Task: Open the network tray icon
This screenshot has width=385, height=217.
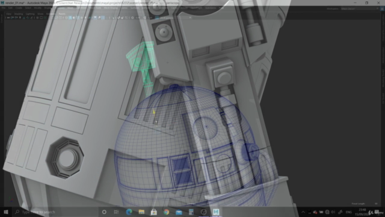Action: coord(327,212)
